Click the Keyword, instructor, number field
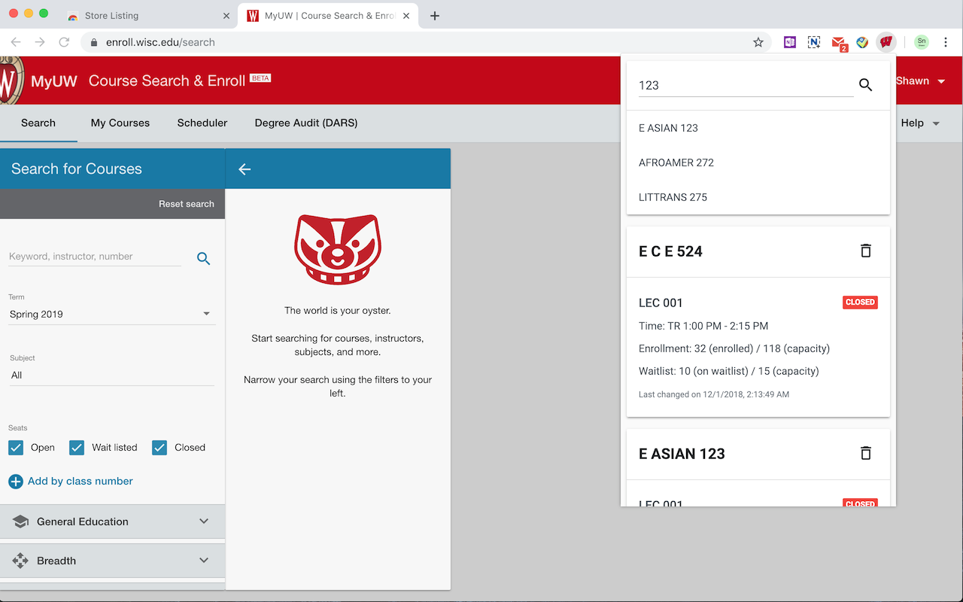The image size is (963, 602). click(95, 257)
